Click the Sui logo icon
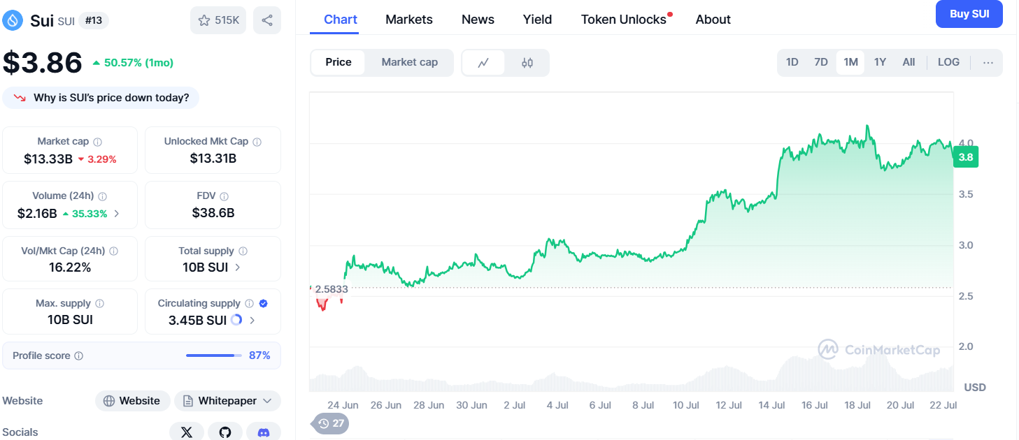This screenshot has height=440, width=1019. [13, 20]
